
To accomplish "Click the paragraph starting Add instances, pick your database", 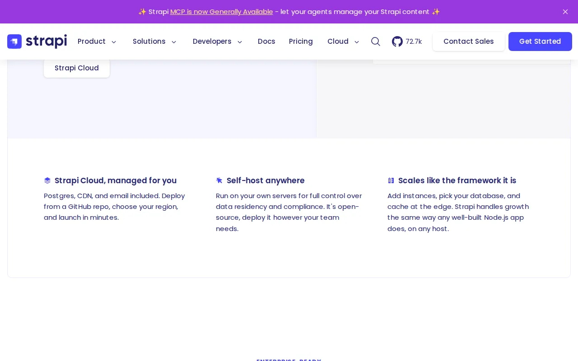I will pyautogui.click(x=458, y=212).
